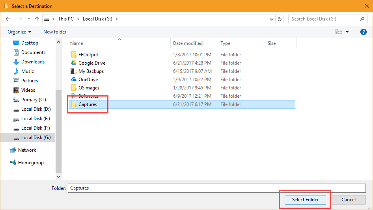Image resolution: width=373 pixels, height=210 pixels.
Task: Select Primary (C:) drive in sidebar
Action: coord(34,100)
